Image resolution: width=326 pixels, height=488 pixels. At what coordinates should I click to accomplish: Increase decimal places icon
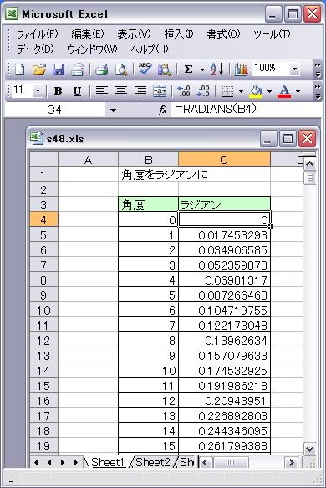pyautogui.click(x=183, y=91)
